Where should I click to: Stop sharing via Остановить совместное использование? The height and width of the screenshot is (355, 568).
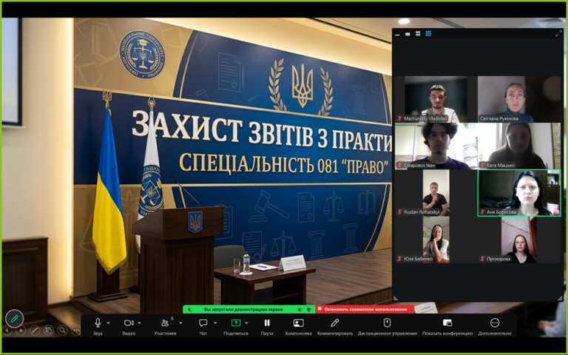(365, 309)
